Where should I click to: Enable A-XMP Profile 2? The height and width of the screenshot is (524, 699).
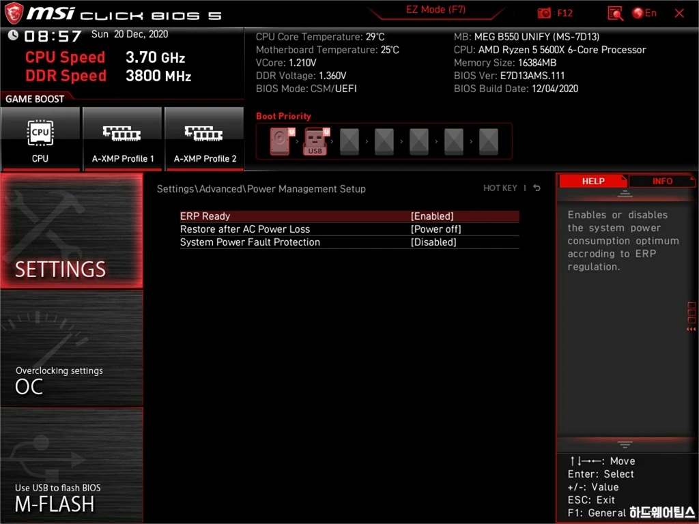coord(205,139)
